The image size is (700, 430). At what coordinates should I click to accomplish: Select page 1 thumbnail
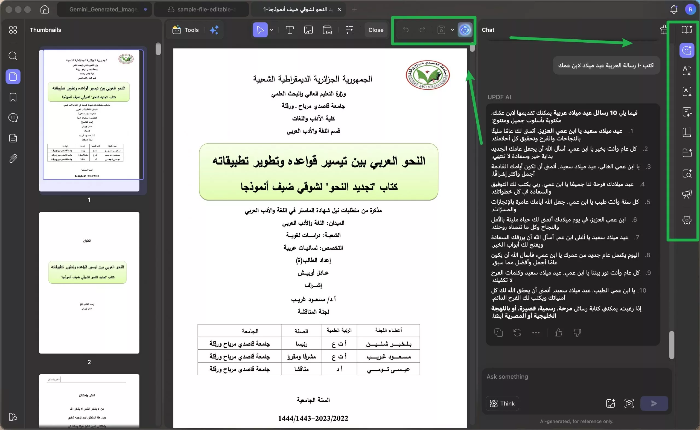pos(89,120)
